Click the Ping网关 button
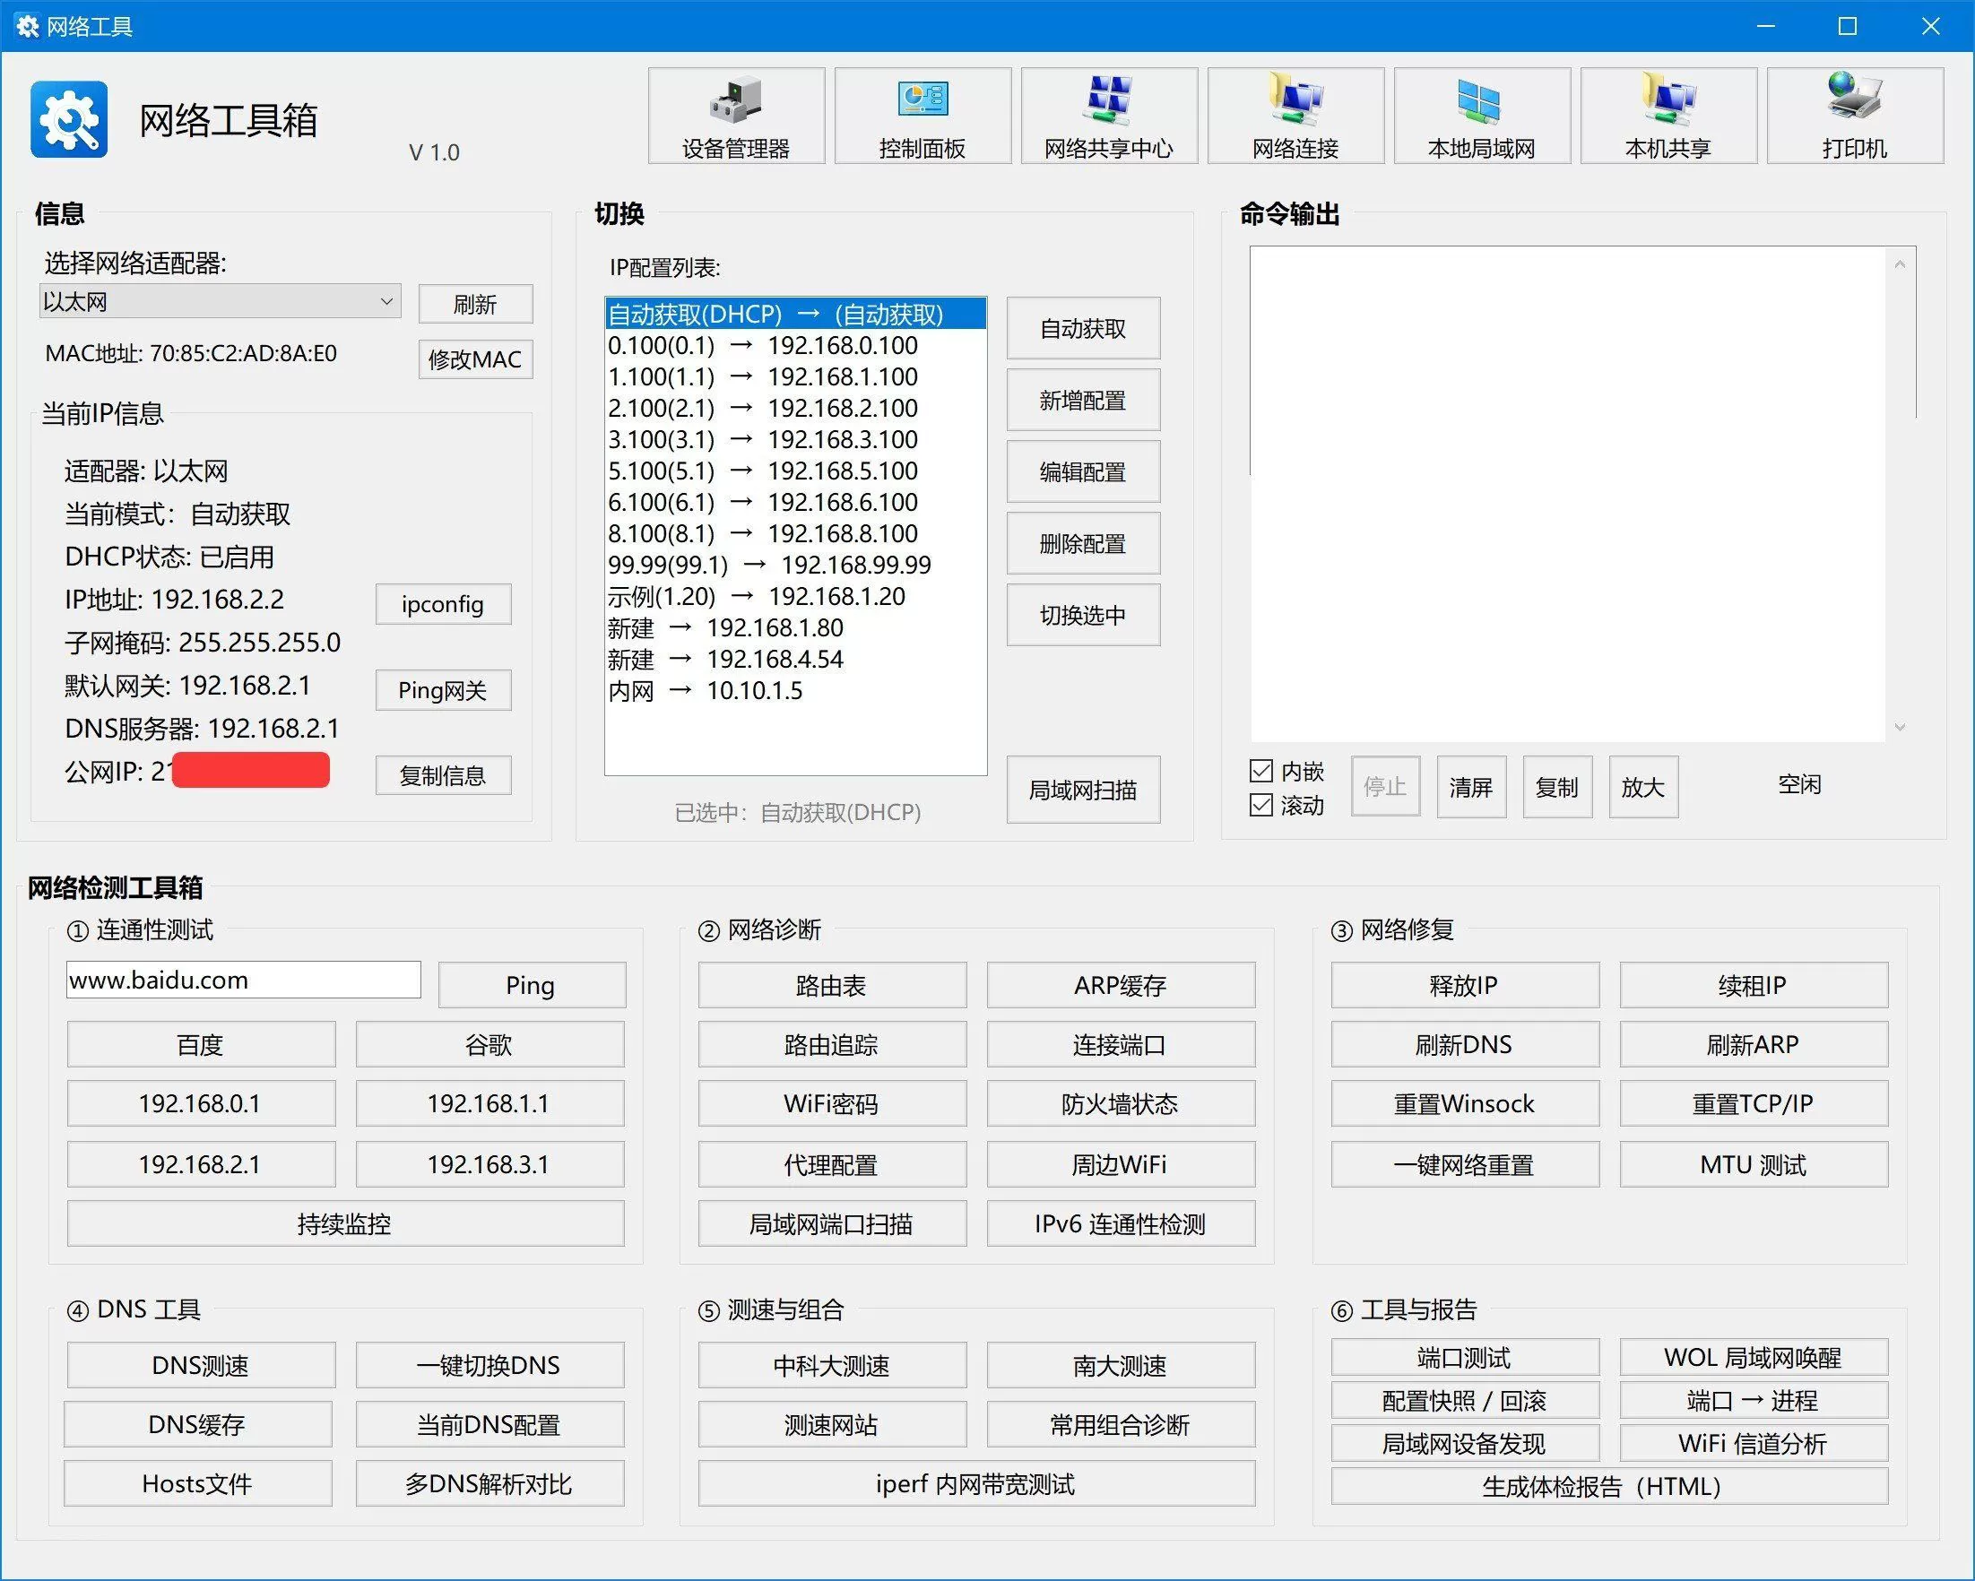Image resolution: width=1975 pixels, height=1581 pixels. coord(444,690)
